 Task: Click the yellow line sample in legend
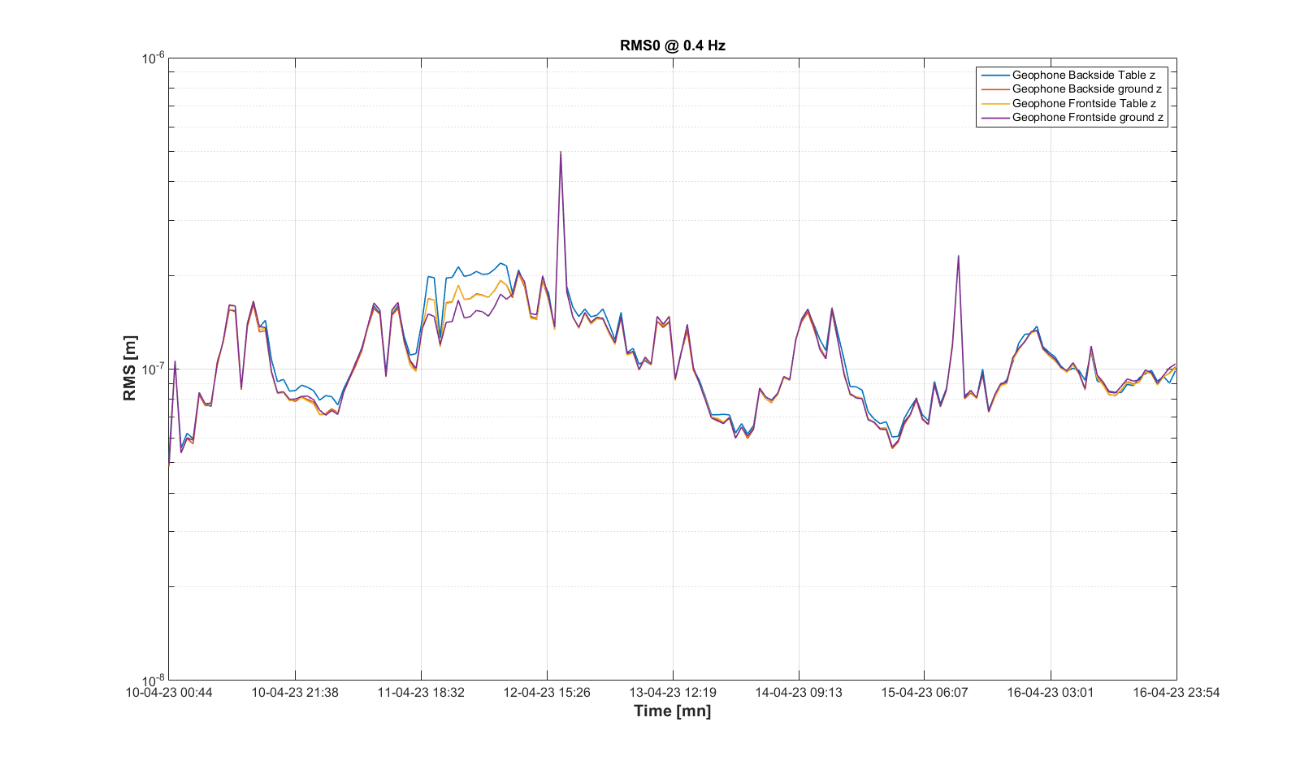pos(994,103)
